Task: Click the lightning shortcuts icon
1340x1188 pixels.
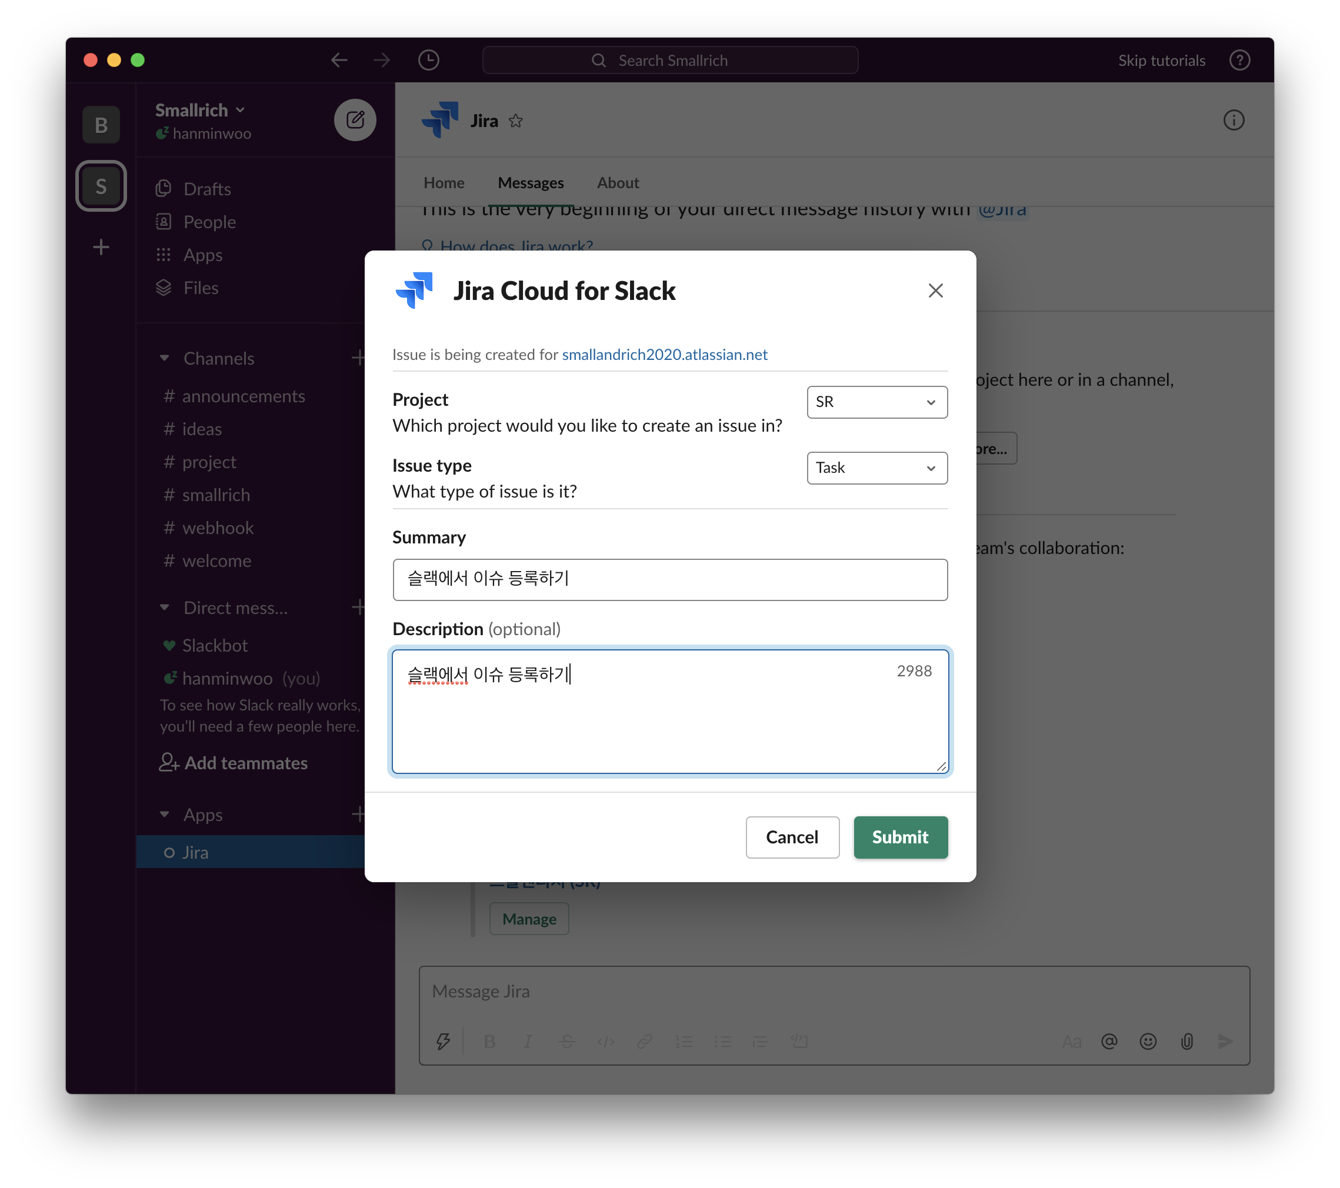Action: coord(443,1041)
